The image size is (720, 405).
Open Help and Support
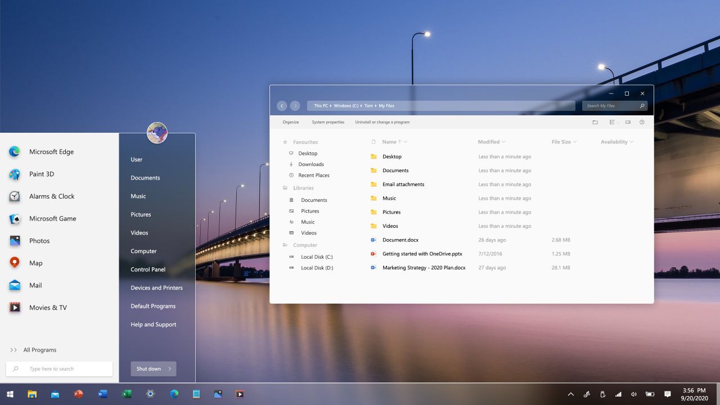pyautogui.click(x=154, y=325)
